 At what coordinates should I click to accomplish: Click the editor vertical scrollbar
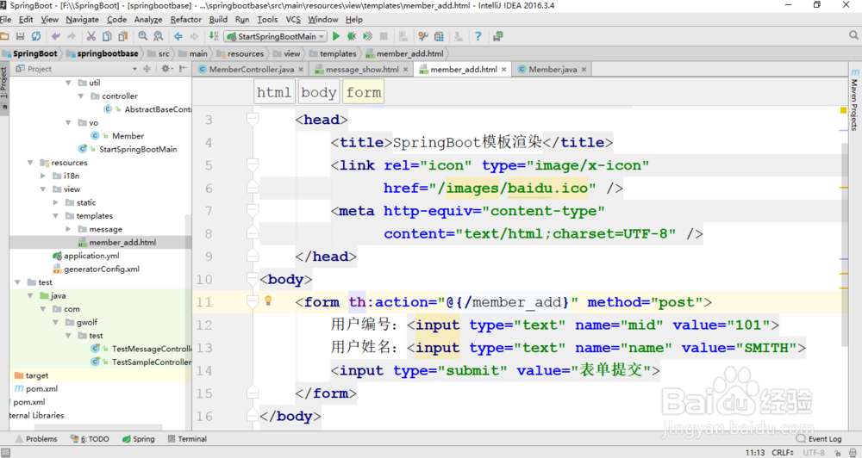tap(845, 244)
